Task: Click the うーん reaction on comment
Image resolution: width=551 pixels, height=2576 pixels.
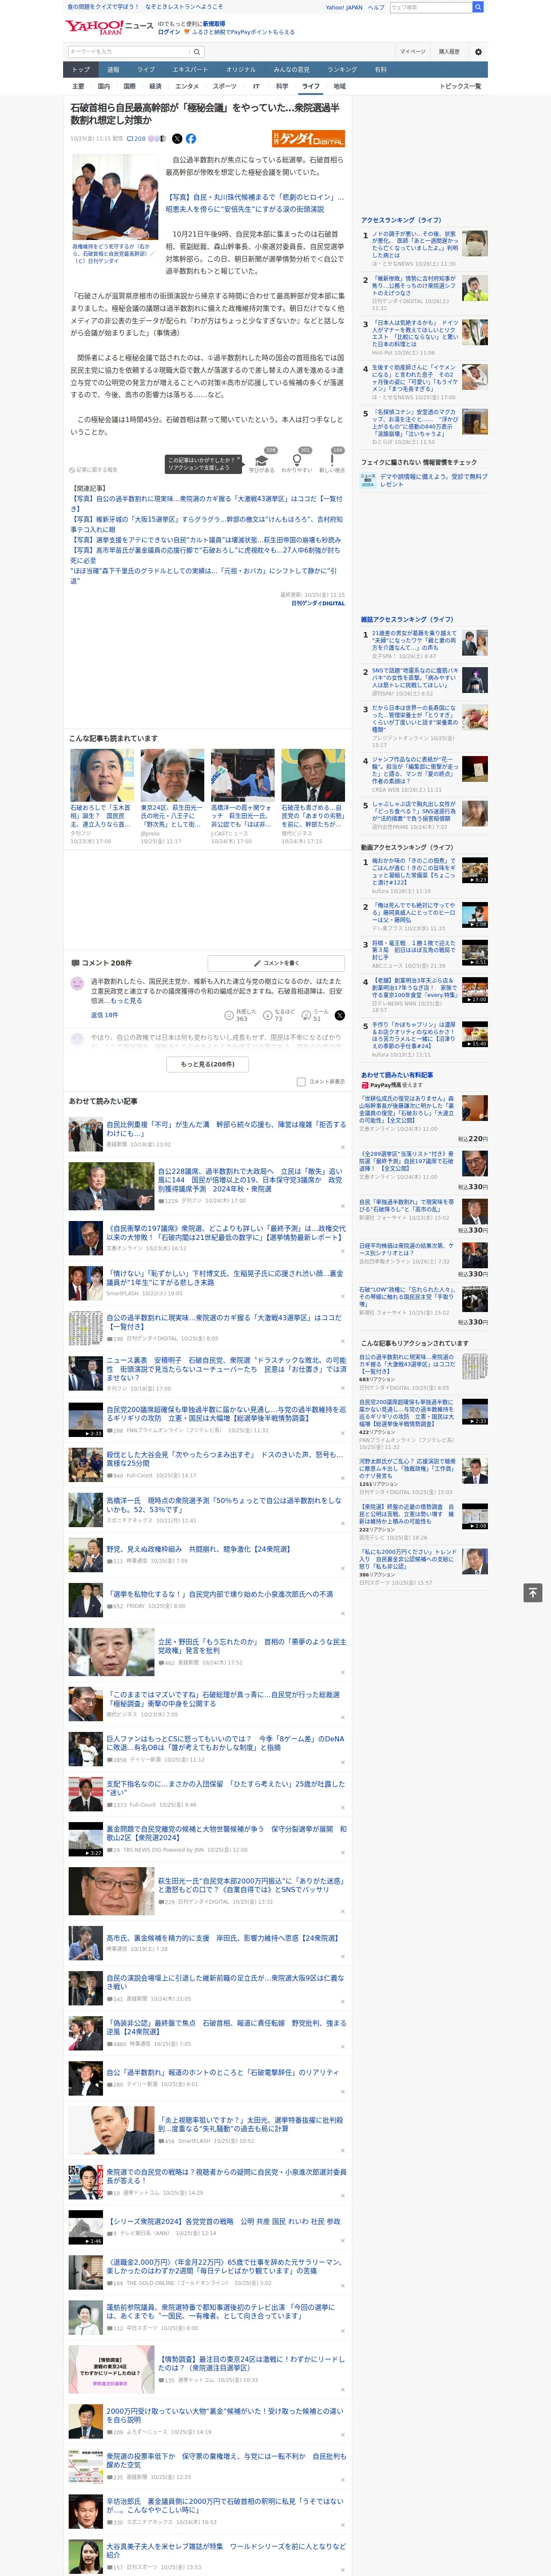Action: click(315, 1014)
